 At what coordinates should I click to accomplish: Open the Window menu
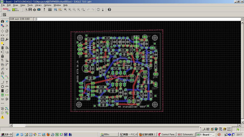(57, 5)
